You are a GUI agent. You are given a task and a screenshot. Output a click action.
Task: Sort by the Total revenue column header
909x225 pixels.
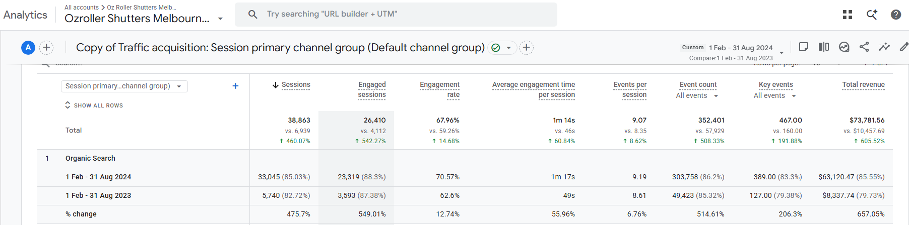tap(864, 84)
